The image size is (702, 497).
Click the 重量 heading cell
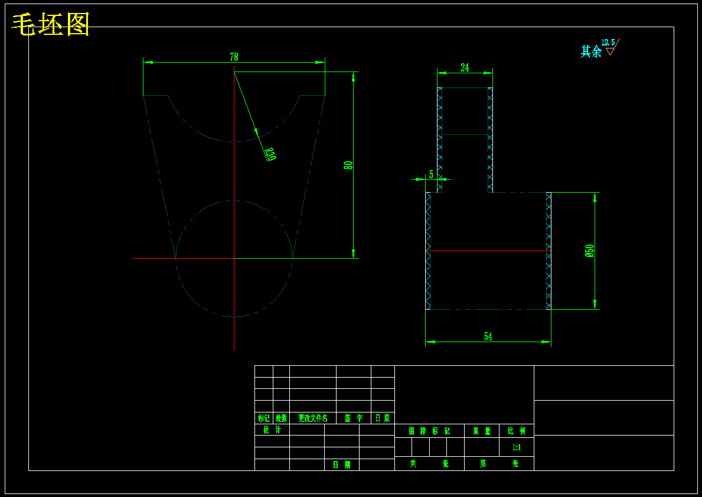pos(482,431)
